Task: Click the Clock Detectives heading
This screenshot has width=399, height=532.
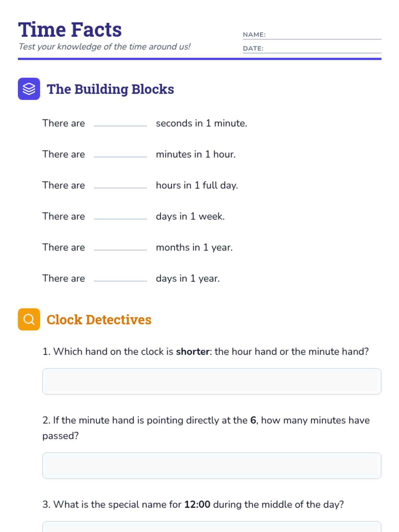Action: coord(99,320)
